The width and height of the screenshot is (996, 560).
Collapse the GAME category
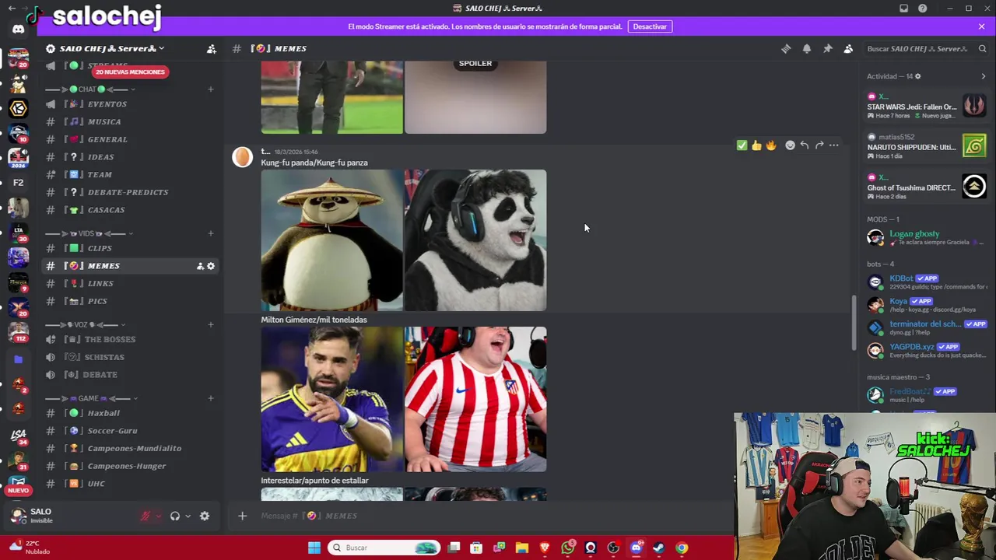click(x=91, y=398)
